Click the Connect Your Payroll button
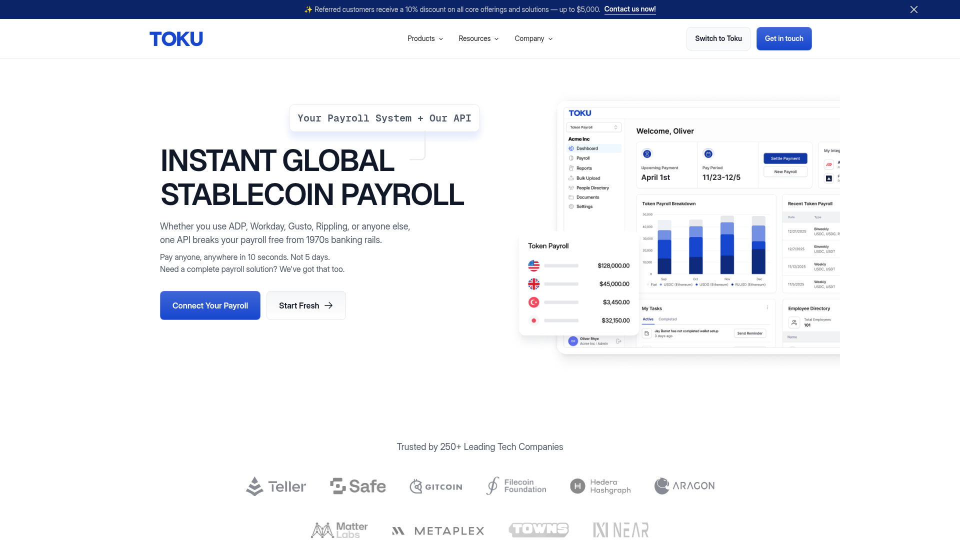This screenshot has width=960, height=540. 210,305
